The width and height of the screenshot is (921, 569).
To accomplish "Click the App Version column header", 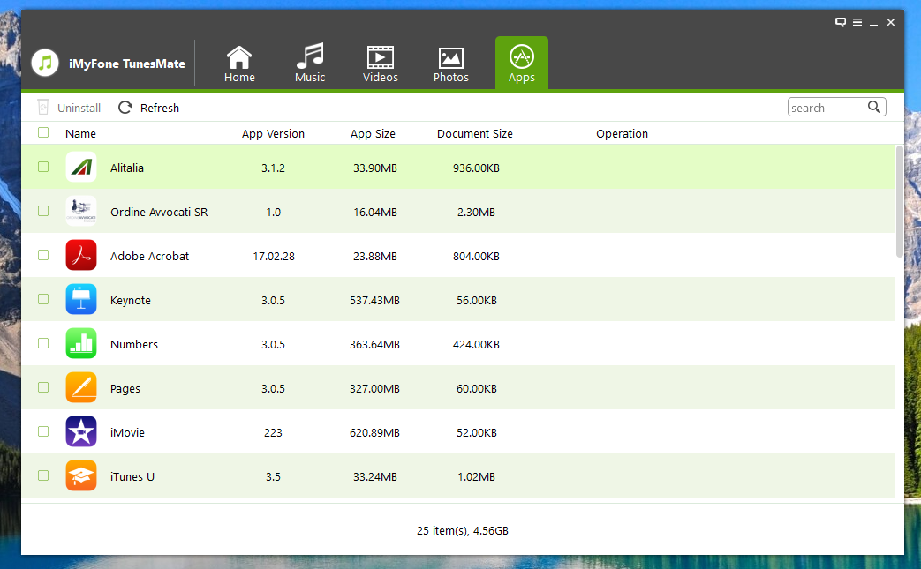I will coord(273,134).
